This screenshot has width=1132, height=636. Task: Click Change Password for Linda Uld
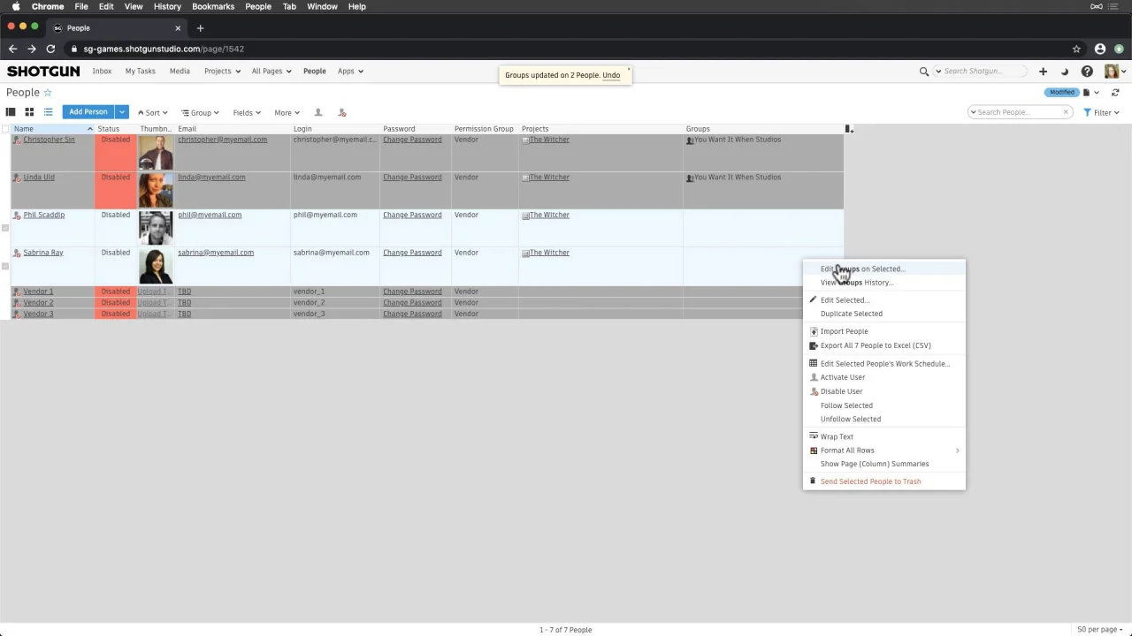tap(412, 178)
